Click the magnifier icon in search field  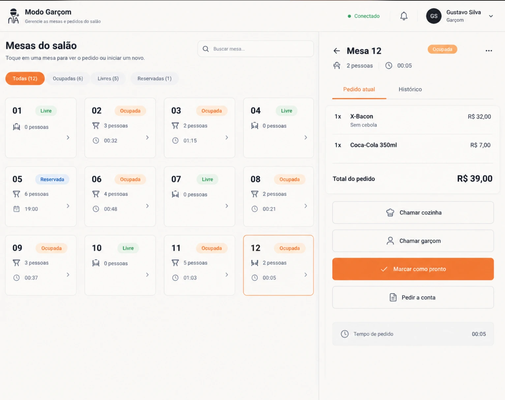(206, 49)
